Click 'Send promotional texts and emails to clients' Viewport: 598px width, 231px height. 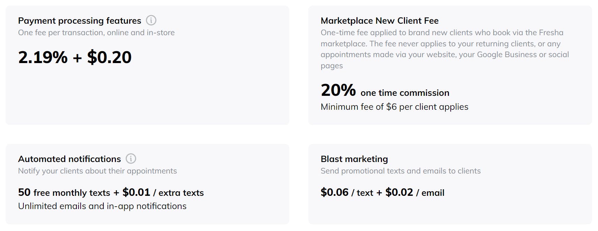[400, 171]
